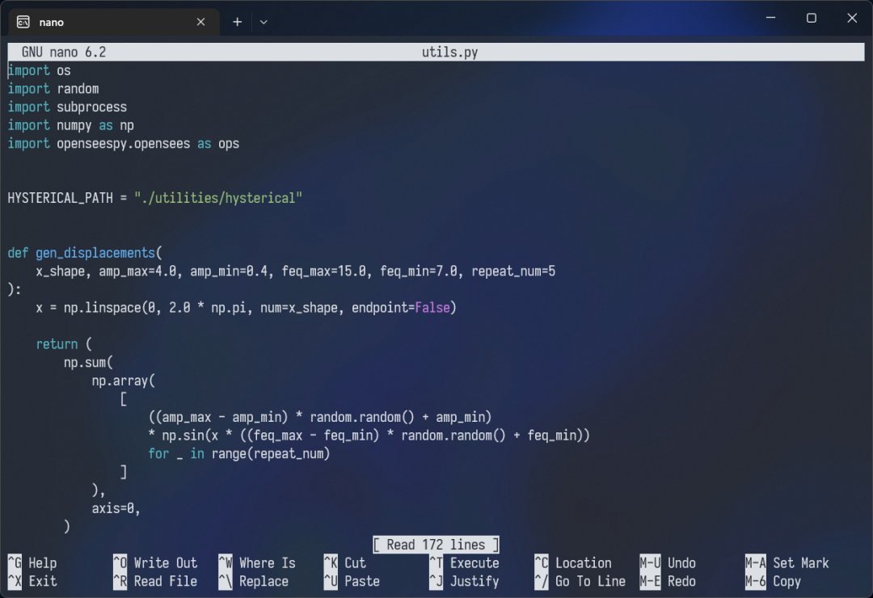This screenshot has height=598, width=873.
Task: Click the ^\ Replace shortcut
Action: click(254, 581)
